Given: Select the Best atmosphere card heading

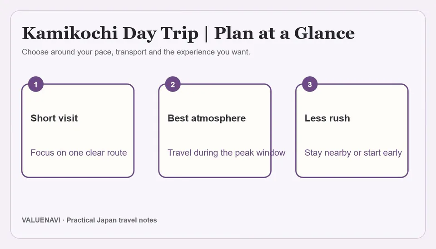Looking at the screenshot, I should click(x=207, y=118).
